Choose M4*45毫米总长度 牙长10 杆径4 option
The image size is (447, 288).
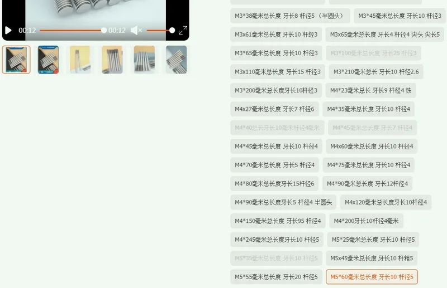coord(276,146)
